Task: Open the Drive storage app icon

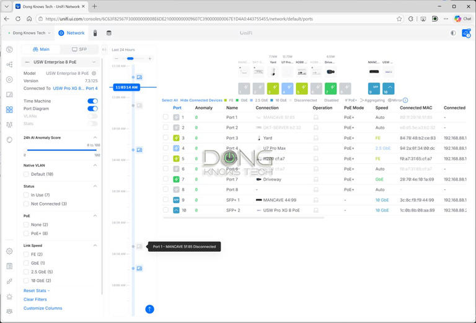Action: coord(109,33)
